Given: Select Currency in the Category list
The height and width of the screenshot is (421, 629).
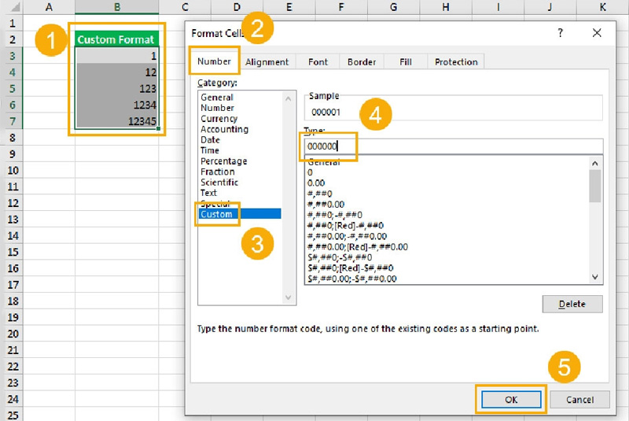Looking at the screenshot, I should click(x=219, y=119).
